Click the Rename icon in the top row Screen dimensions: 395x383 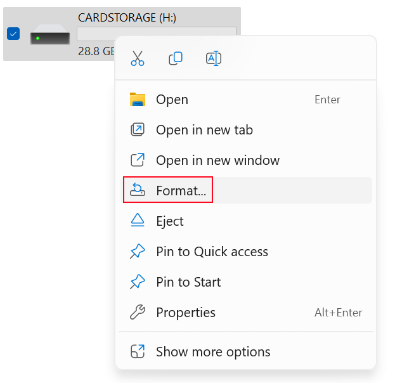pyautogui.click(x=214, y=58)
